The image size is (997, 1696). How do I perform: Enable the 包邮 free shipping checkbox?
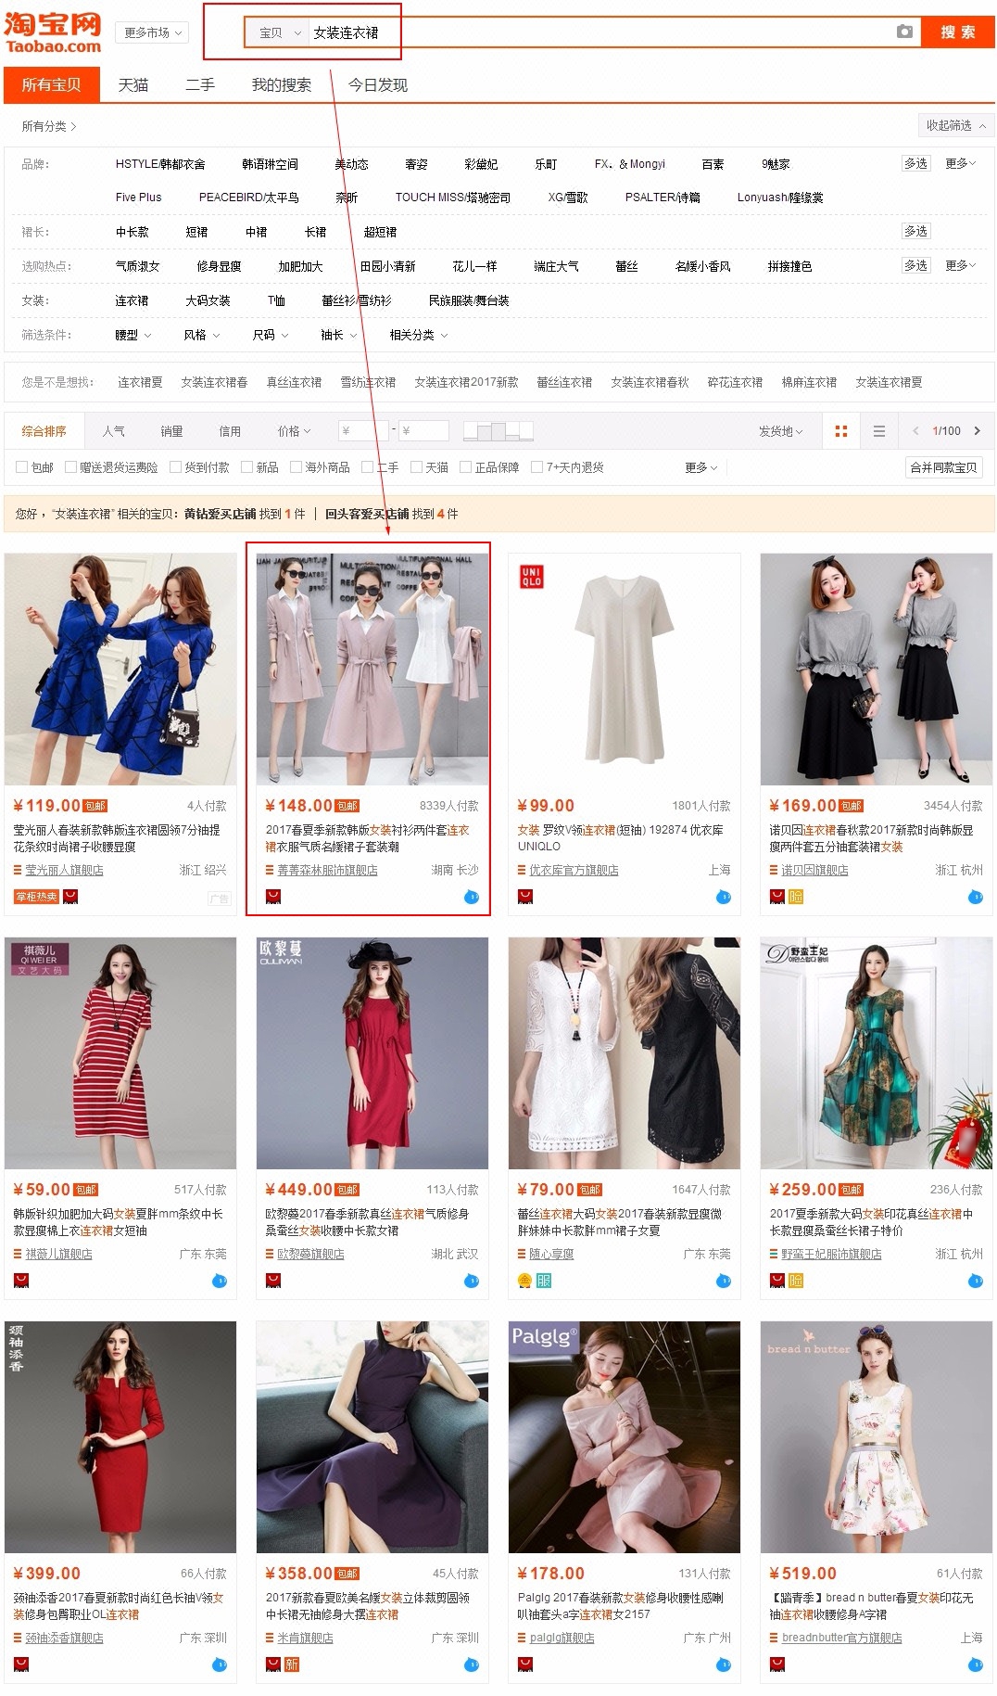click(21, 467)
